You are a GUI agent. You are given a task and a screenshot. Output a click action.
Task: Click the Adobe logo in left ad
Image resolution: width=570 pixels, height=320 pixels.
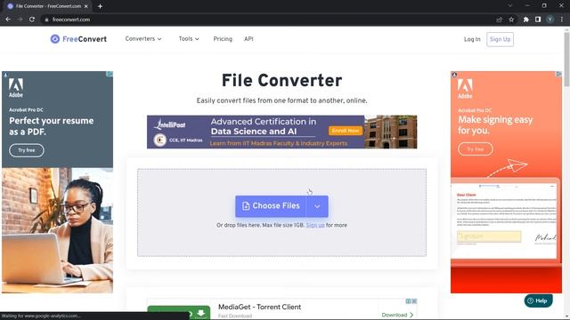[x=16, y=88]
